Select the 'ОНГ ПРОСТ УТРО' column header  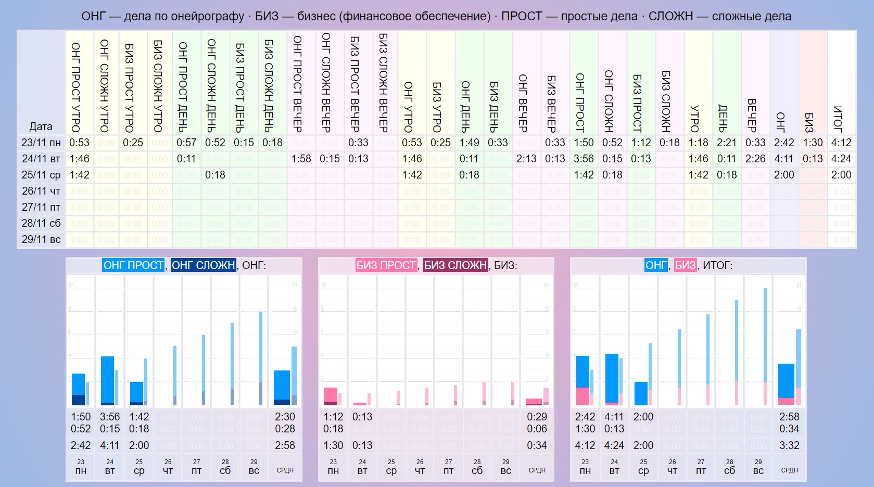[x=80, y=83]
